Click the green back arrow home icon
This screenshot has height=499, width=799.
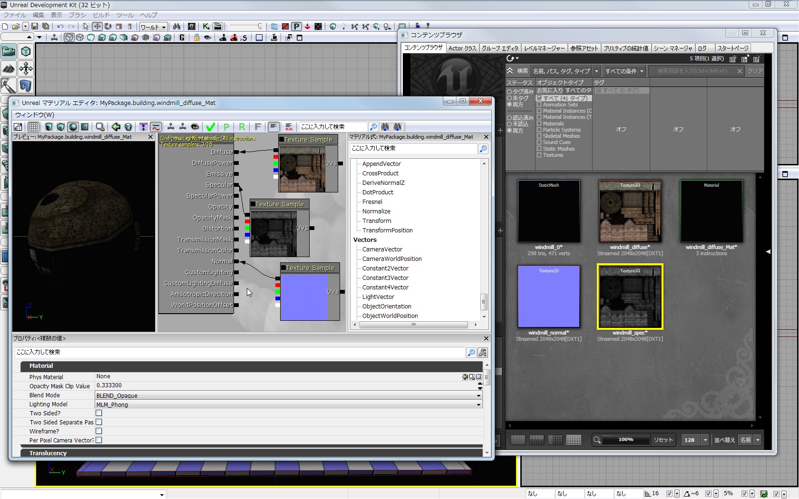[x=116, y=127]
